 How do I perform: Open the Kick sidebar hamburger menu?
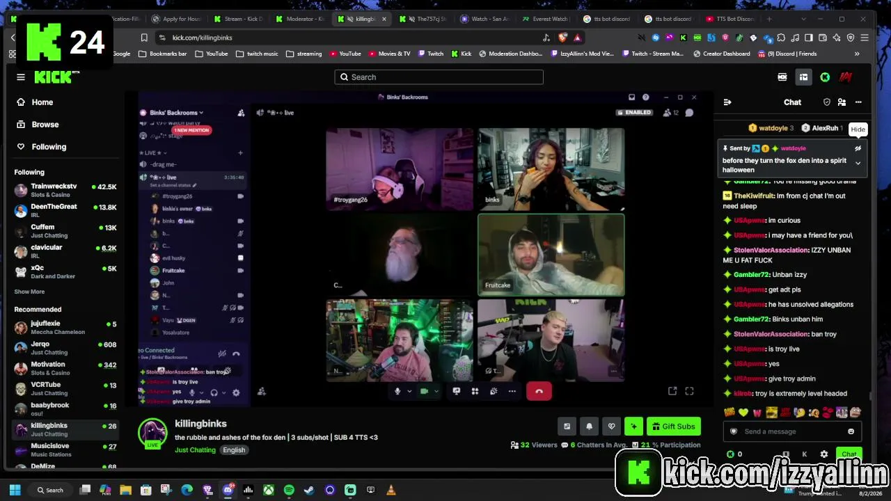pyautogui.click(x=21, y=77)
